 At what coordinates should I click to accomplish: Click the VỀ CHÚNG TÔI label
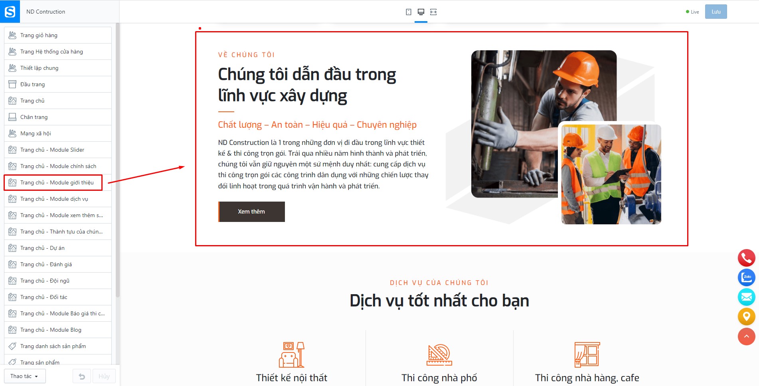246,55
